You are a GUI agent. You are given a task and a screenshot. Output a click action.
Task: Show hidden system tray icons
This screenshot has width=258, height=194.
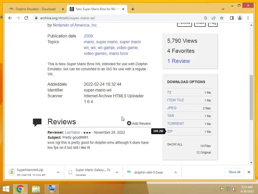point(216,189)
